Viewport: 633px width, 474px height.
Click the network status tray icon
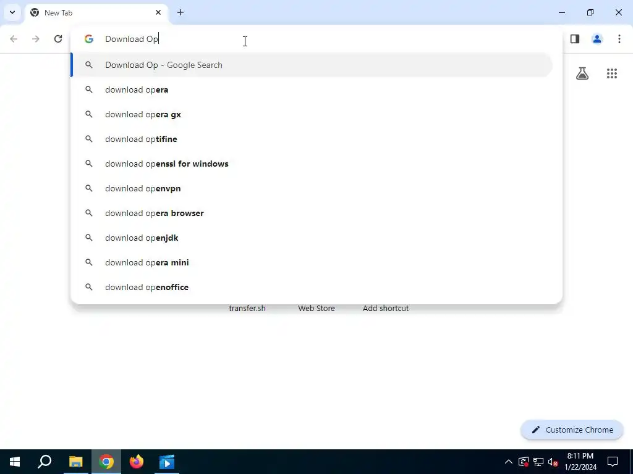pyautogui.click(x=538, y=462)
